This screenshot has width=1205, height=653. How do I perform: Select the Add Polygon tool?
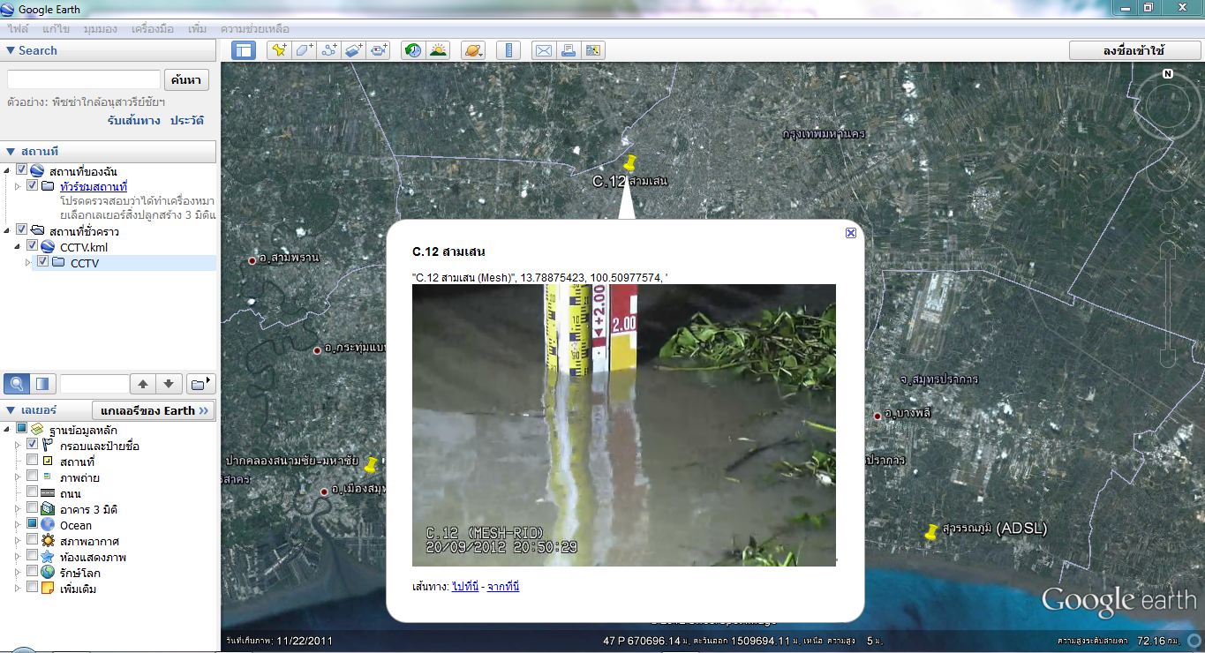coord(303,50)
